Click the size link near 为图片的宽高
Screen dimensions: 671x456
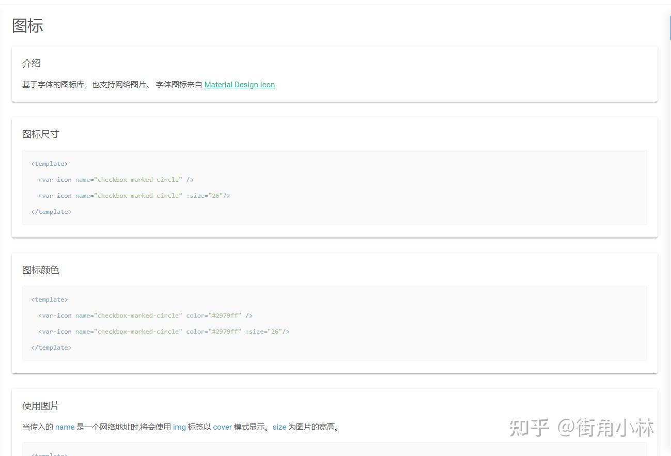(x=279, y=427)
